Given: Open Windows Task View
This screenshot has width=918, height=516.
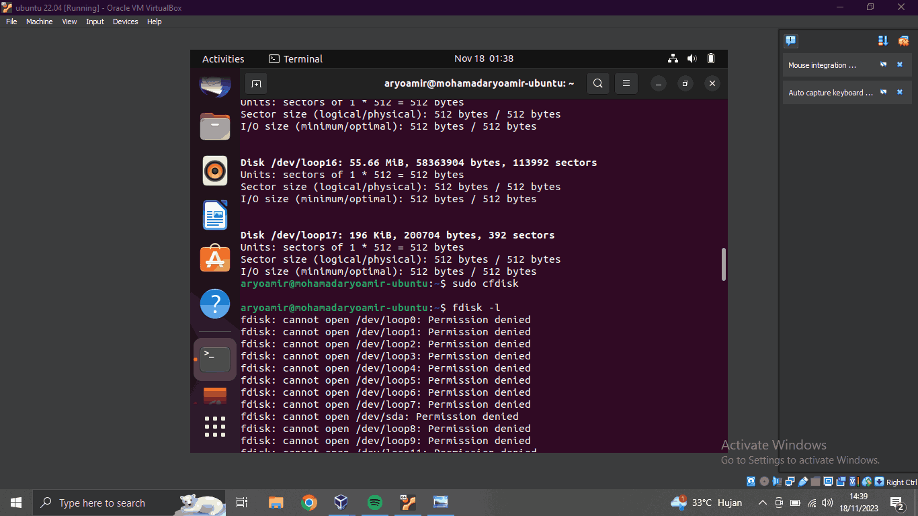Looking at the screenshot, I should click(x=242, y=503).
